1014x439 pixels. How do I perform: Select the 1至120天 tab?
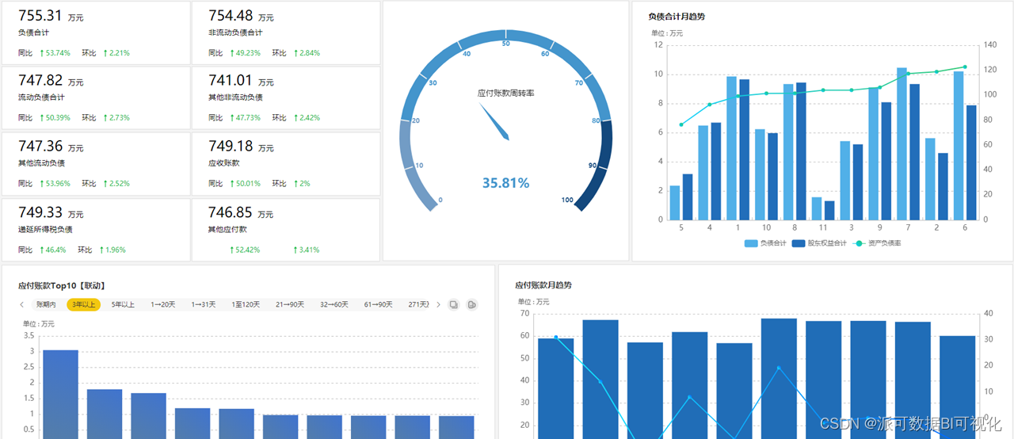(x=246, y=304)
